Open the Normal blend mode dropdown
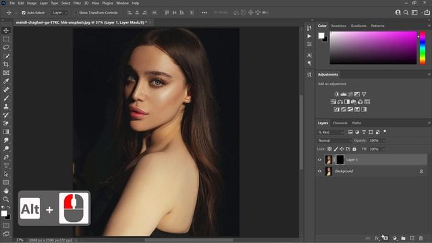Image resolution: width=432 pixels, height=243 pixels. (335, 140)
